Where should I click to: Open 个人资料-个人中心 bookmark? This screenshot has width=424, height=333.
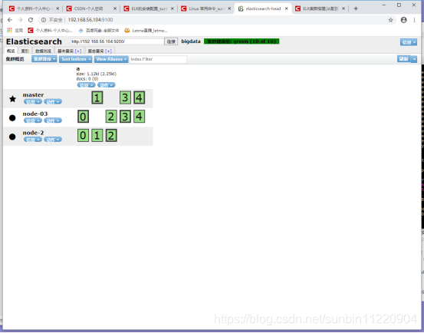point(51,30)
